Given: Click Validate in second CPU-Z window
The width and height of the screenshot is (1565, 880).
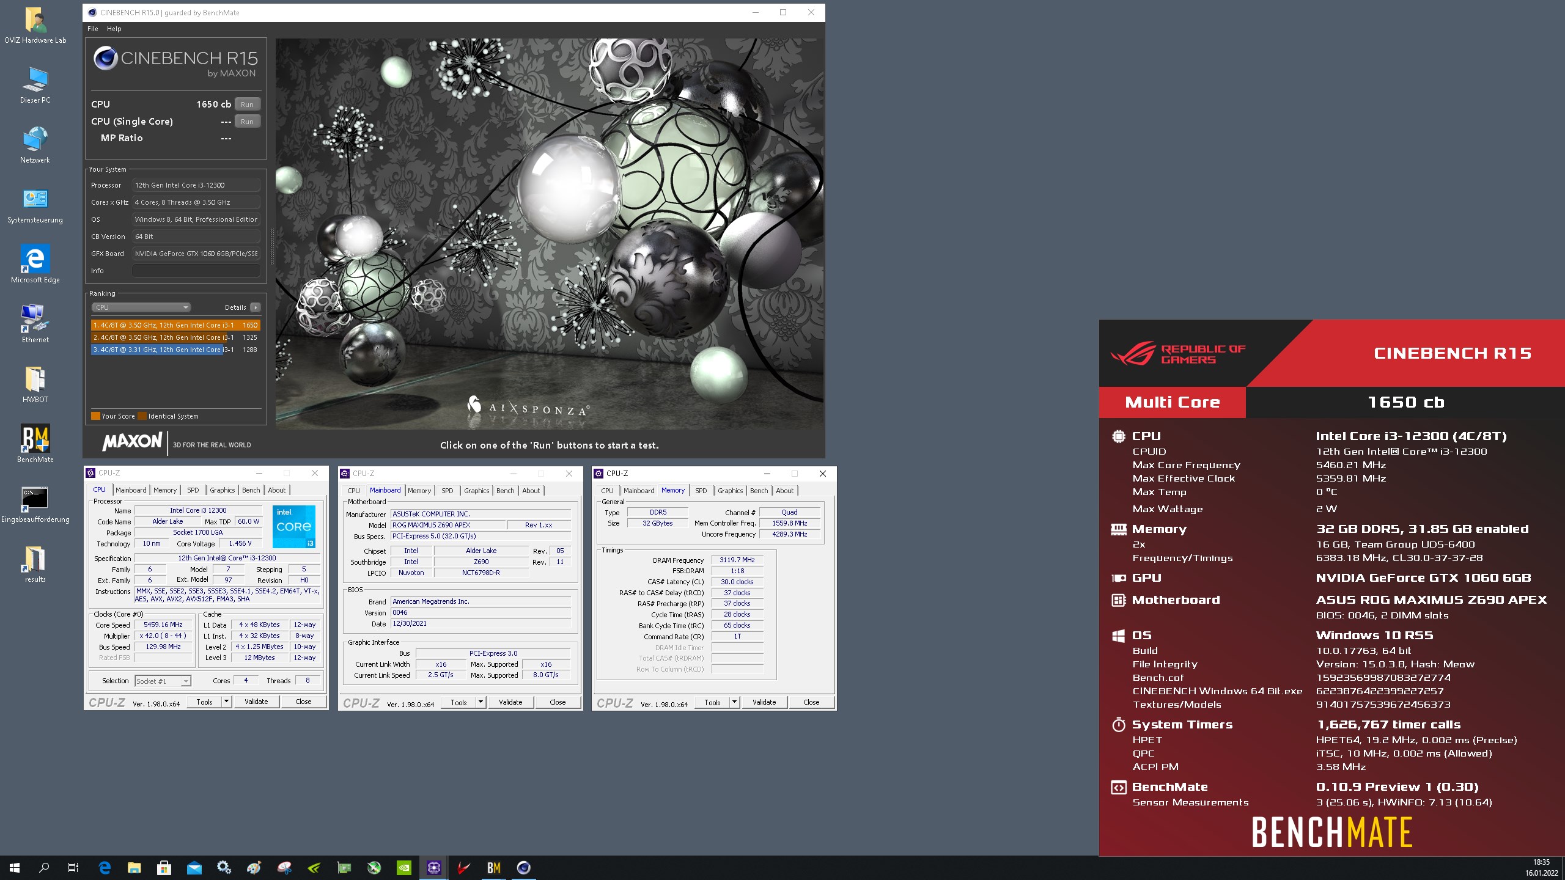Looking at the screenshot, I should coord(510,702).
